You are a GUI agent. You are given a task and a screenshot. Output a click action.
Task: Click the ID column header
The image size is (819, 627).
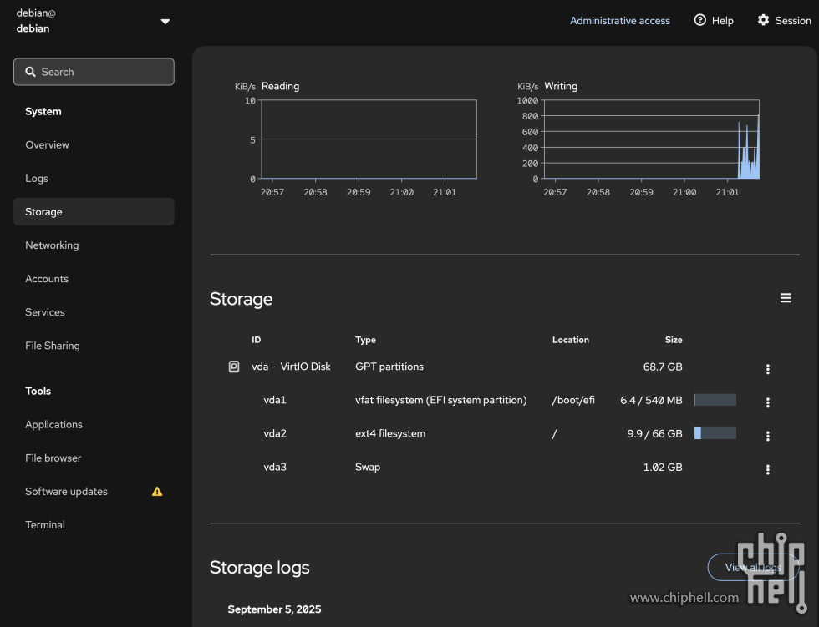[x=256, y=340]
